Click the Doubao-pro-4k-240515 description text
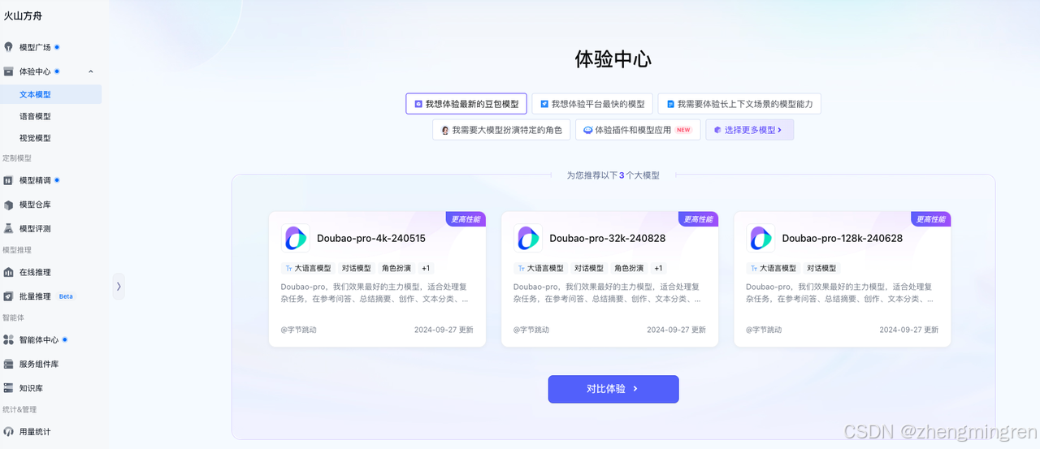This screenshot has width=1040, height=449. click(375, 292)
